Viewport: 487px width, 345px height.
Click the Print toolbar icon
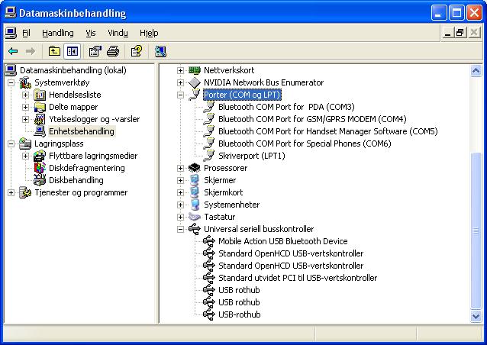point(113,51)
